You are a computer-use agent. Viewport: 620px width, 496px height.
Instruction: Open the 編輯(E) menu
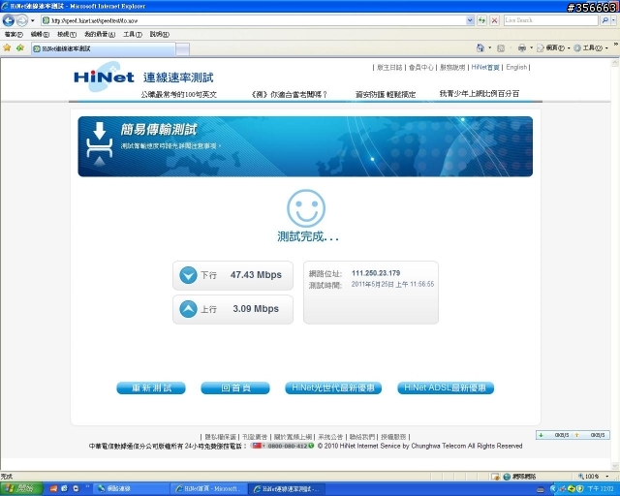click(40, 35)
